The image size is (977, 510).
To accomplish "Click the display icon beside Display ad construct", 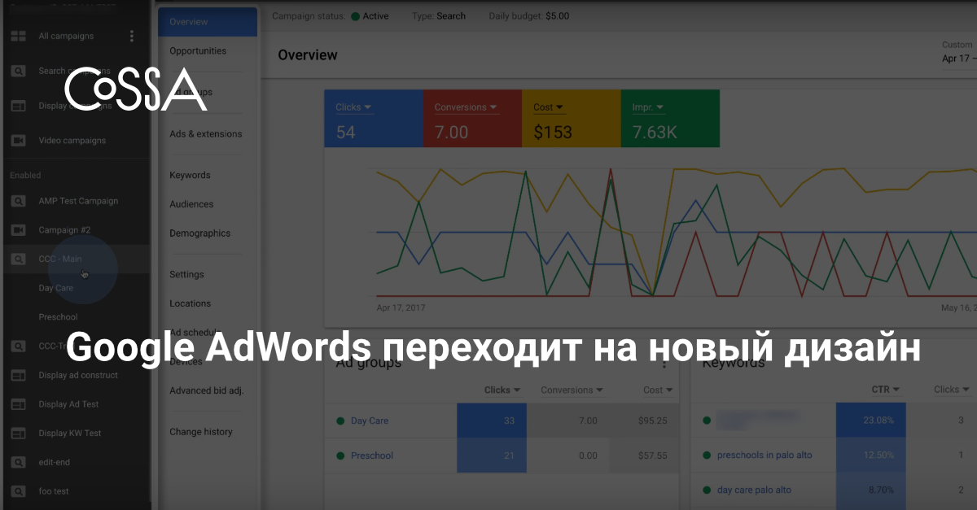I will pos(18,375).
